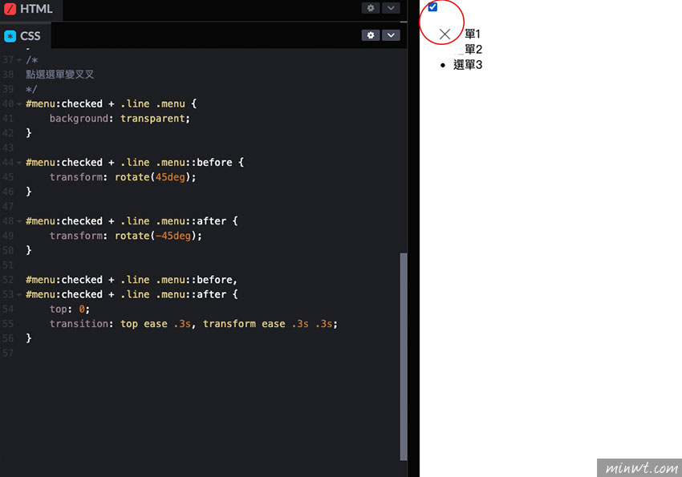682x477 pixels.
Task: Click the red HTML slash icon
Action: click(x=10, y=9)
